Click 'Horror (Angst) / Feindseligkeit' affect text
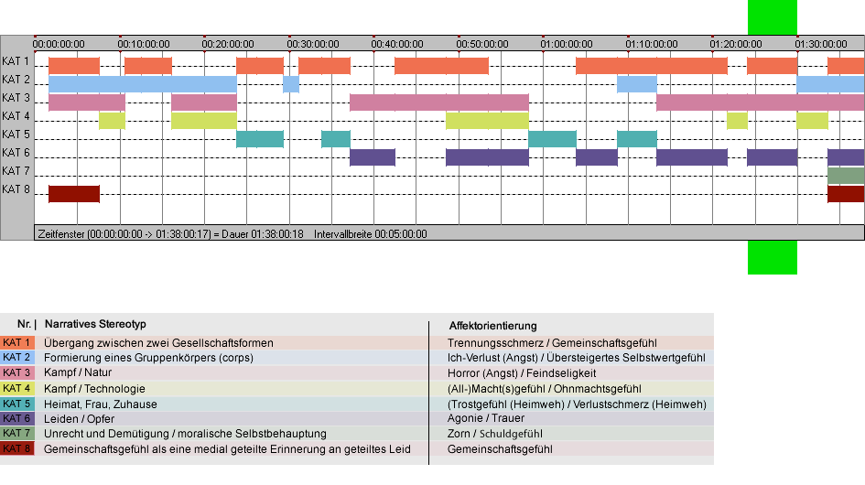 click(x=522, y=373)
